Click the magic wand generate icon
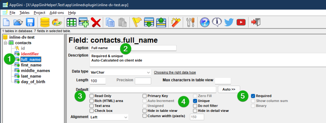 [x=176, y=22]
